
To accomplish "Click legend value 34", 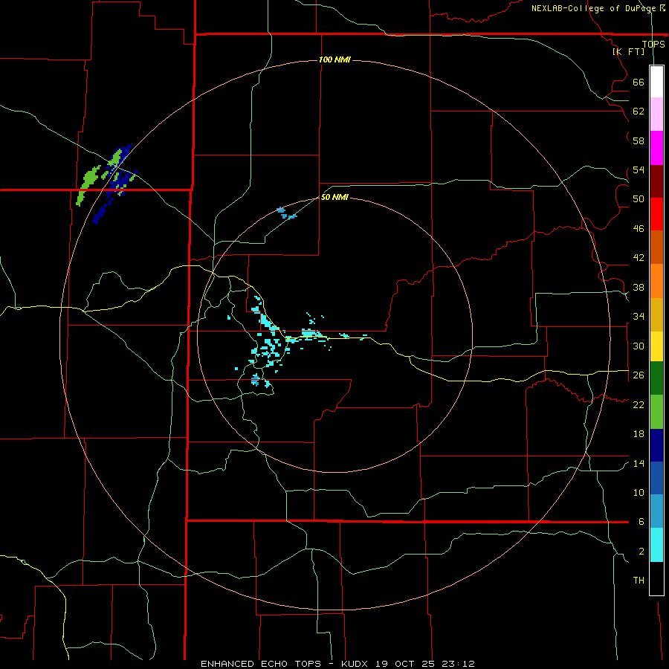I will (x=639, y=317).
